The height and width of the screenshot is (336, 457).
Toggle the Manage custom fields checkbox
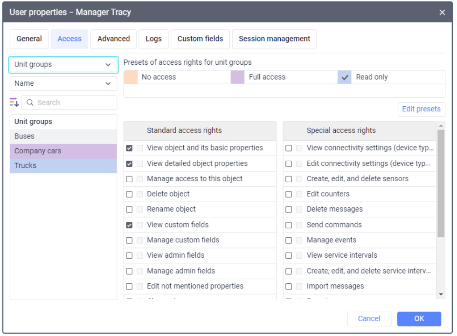[129, 240]
